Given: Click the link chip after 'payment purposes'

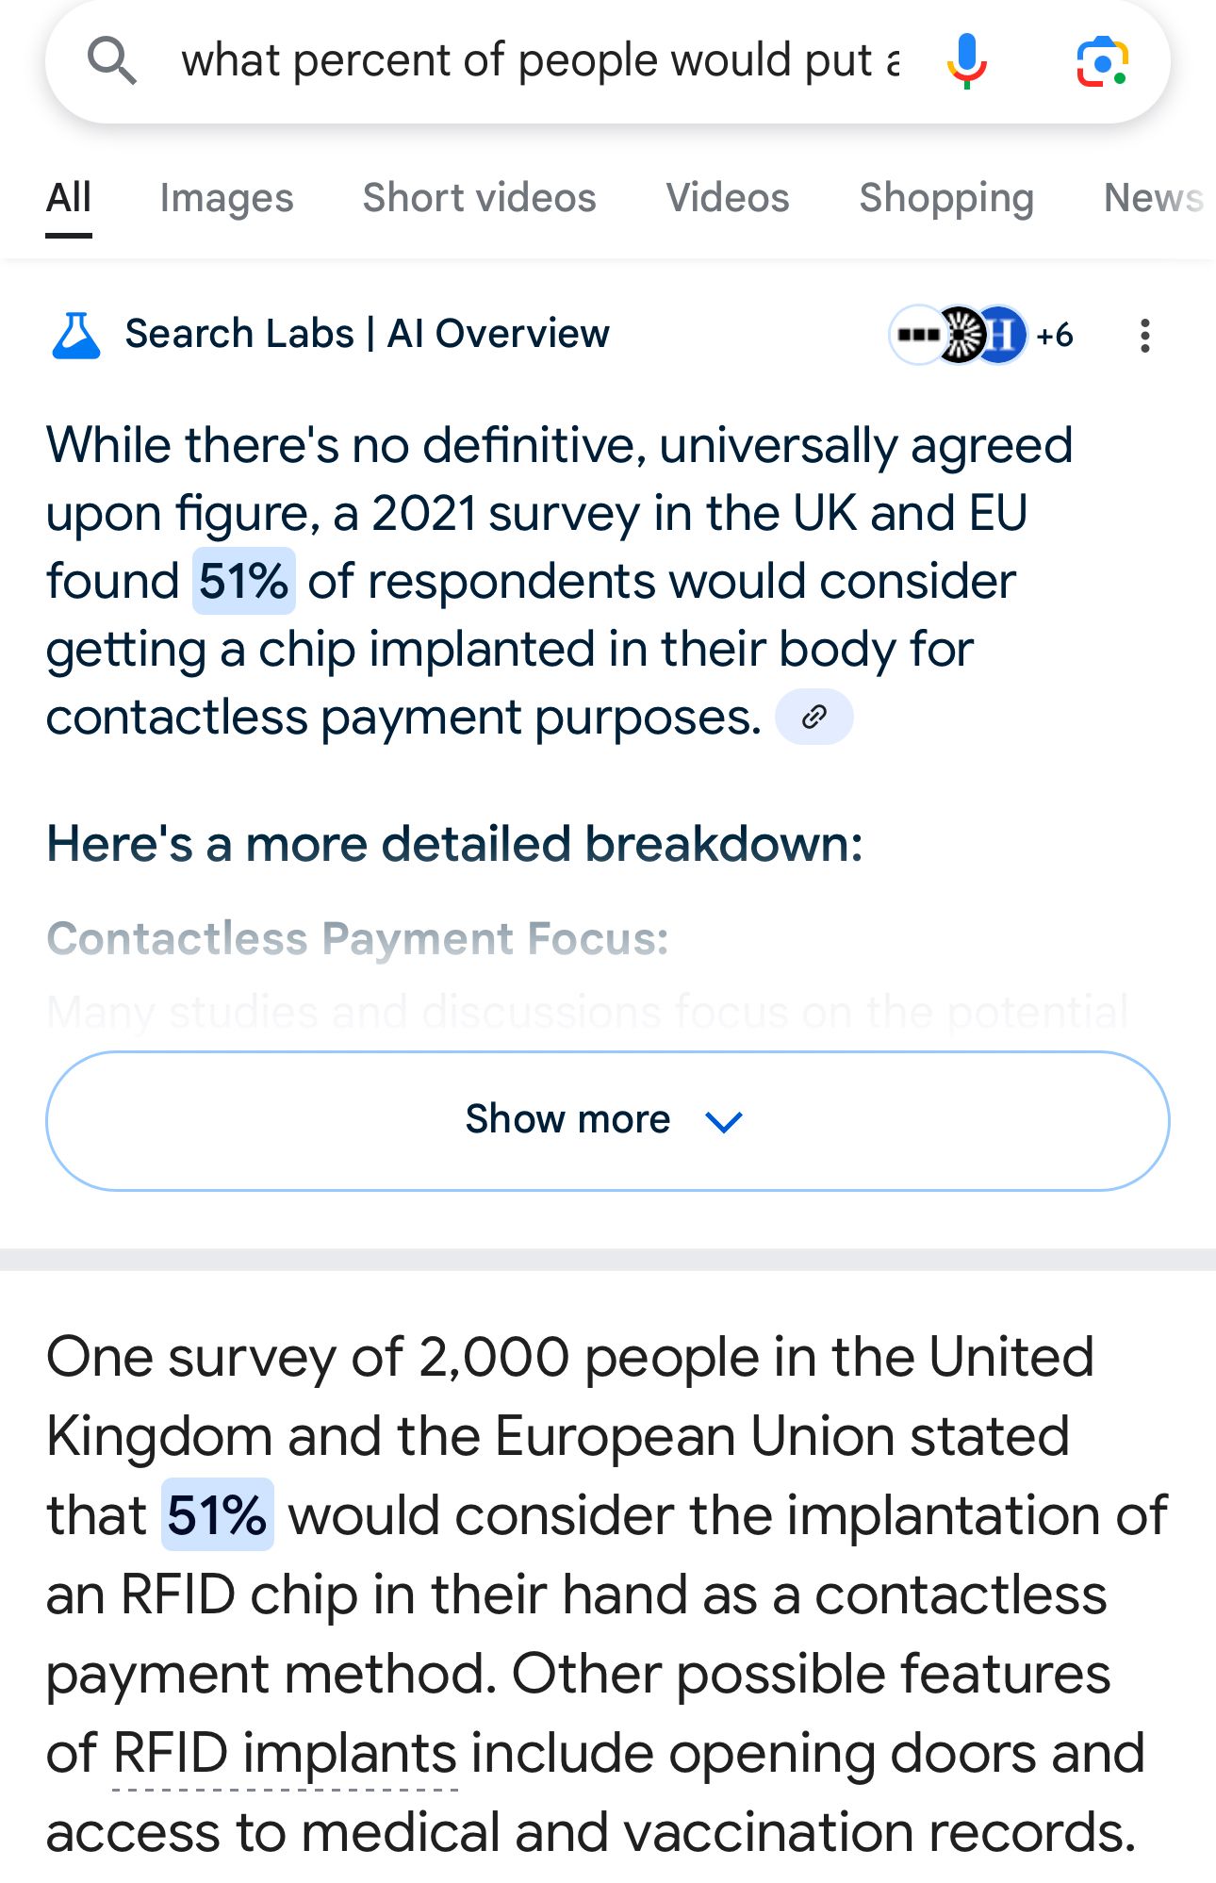Looking at the screenshot, I should pos(813,718).
